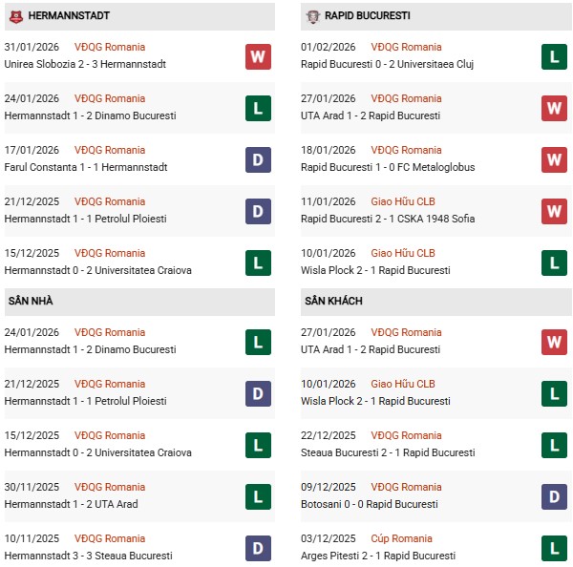Click draw badge for Botosani 0-0 Rapid match
This screenshot has height=567, width=573.
[555, 495]
